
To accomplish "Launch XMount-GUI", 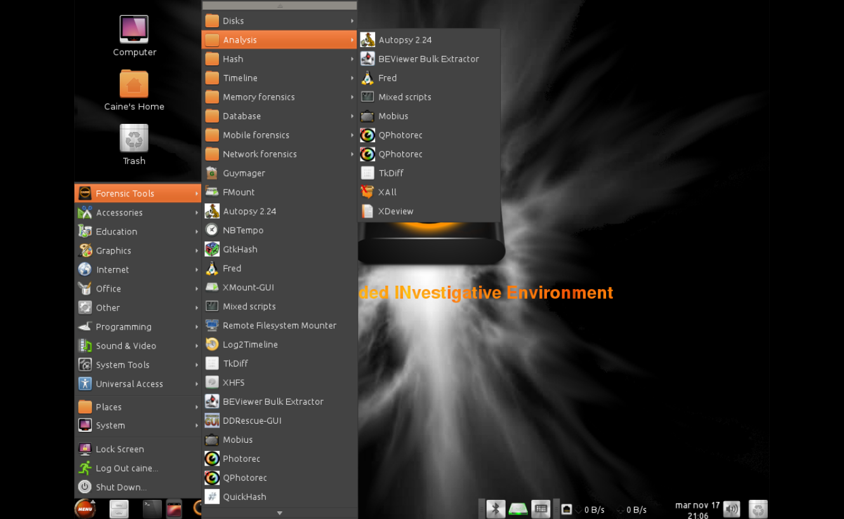I will [x=279, y=287].
